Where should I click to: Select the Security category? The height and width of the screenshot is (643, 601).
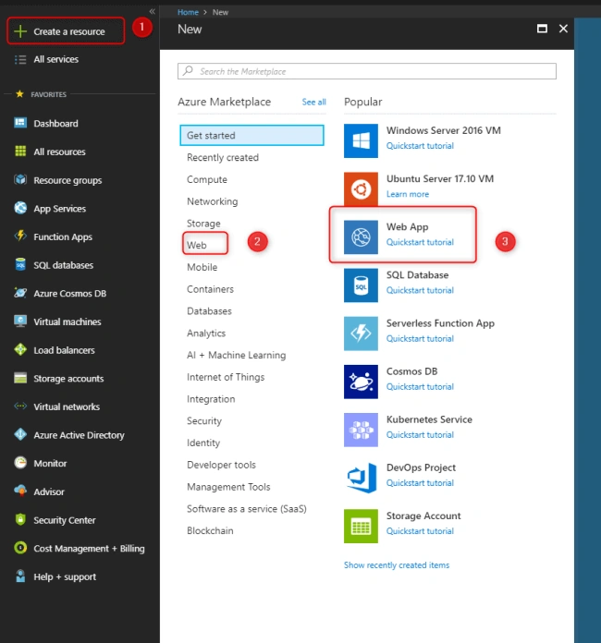pos(204,421)
